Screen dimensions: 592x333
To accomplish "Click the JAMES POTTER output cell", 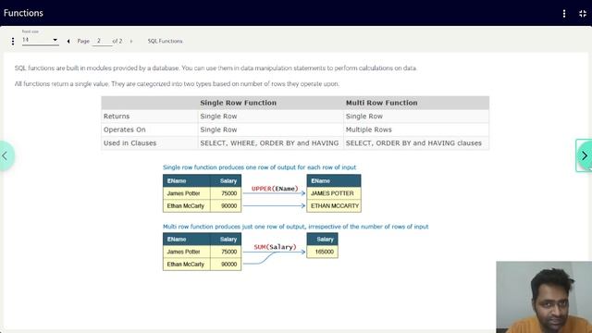I will (x=334, y=193).
